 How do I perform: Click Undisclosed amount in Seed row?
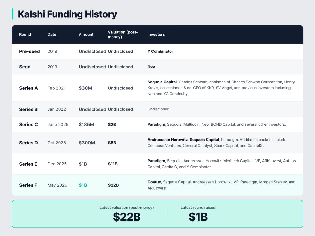tap(92, 67)
